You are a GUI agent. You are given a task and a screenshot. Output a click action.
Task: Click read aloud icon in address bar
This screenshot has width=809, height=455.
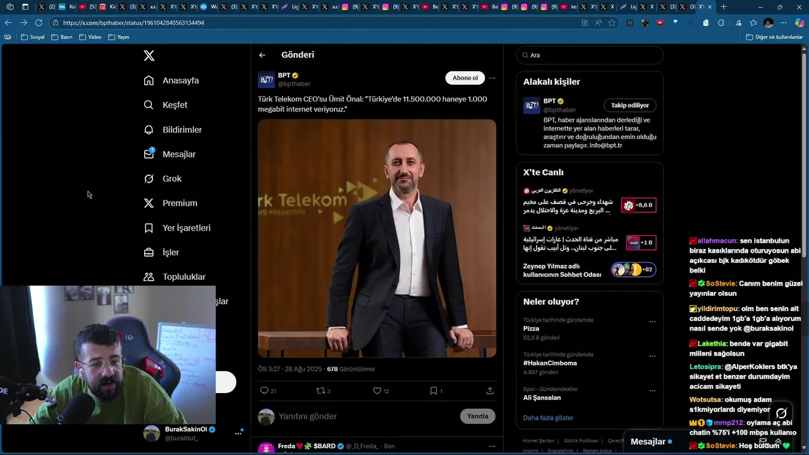pyautogui.click(x=598, y=23)
